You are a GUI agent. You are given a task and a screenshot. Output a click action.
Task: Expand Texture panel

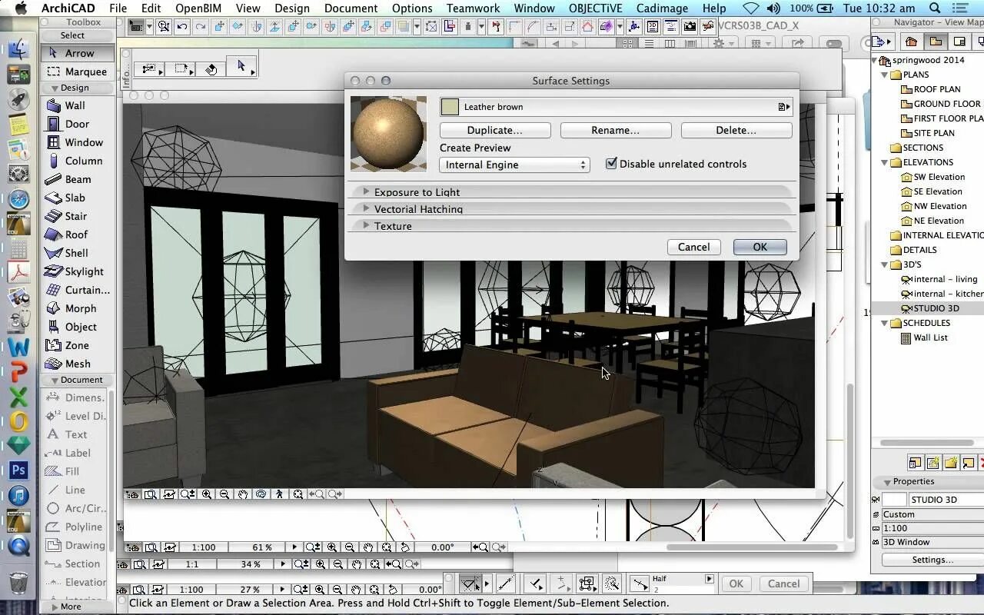coord(367,225)
